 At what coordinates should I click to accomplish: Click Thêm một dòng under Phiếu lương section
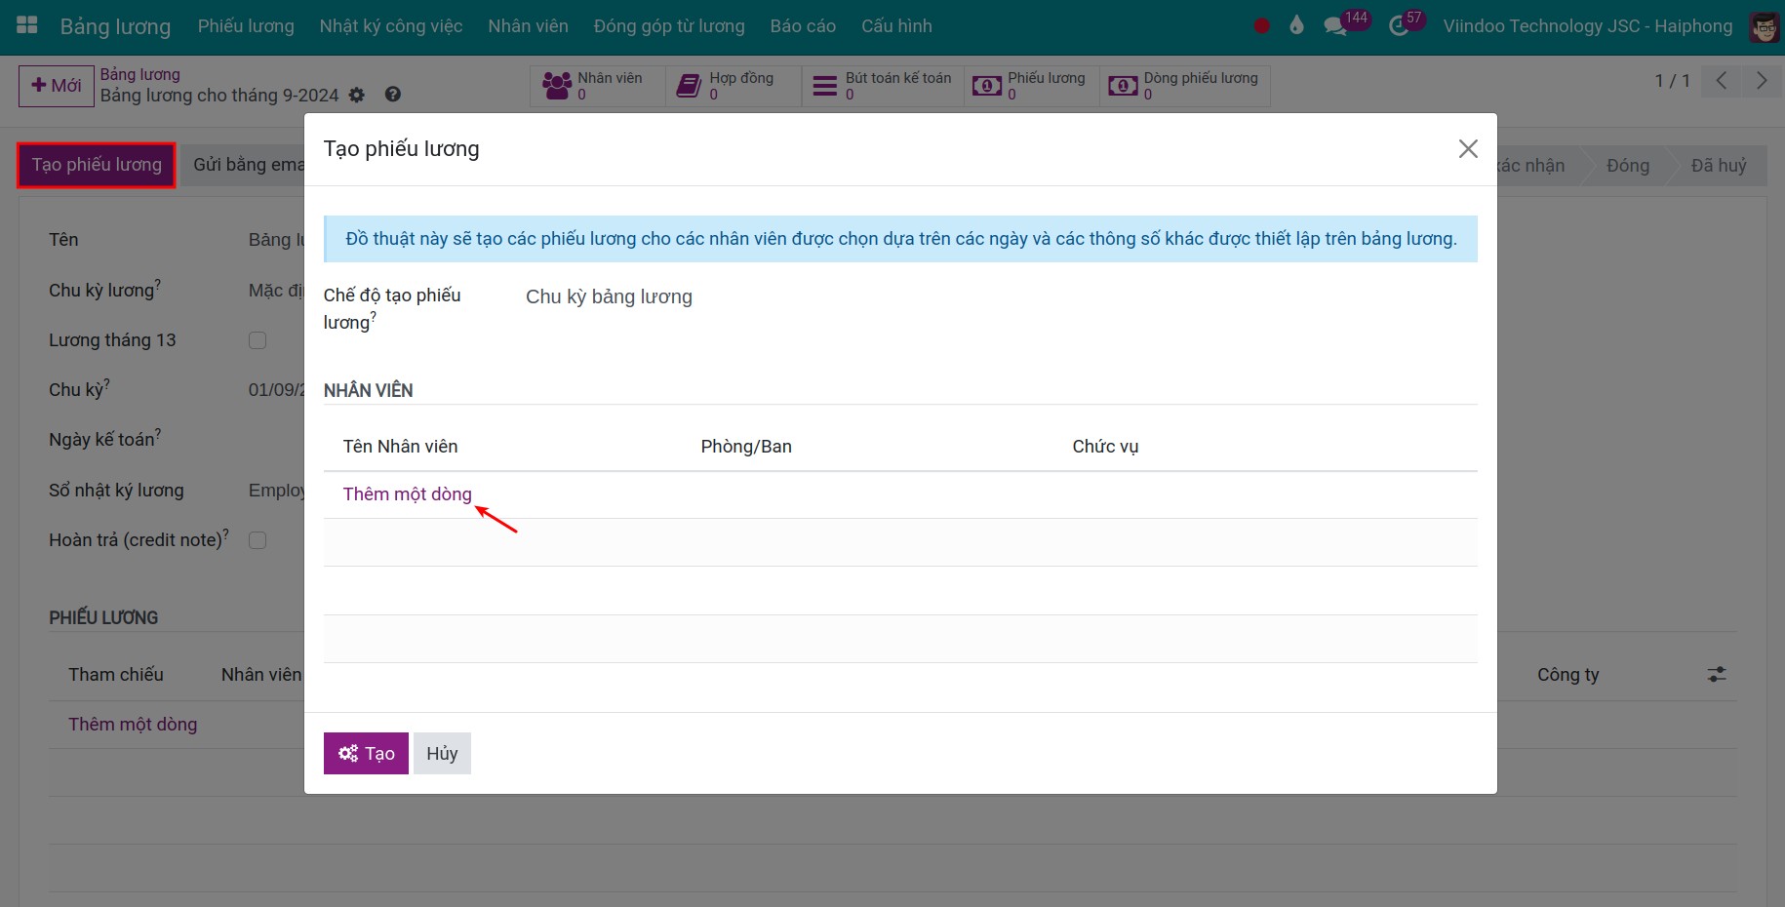(133, 725)
